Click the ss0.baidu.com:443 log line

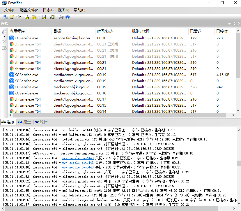112,191
